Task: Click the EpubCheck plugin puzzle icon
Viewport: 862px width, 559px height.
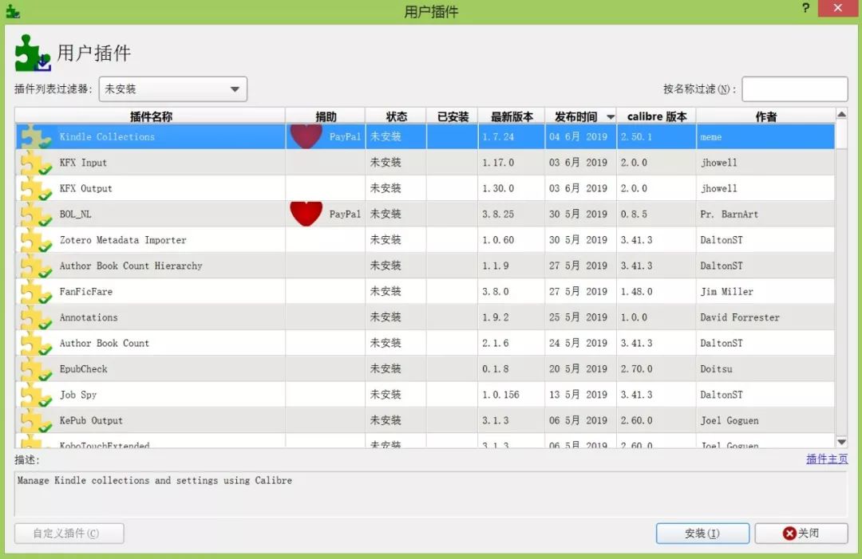Action: tap(36, 369)
